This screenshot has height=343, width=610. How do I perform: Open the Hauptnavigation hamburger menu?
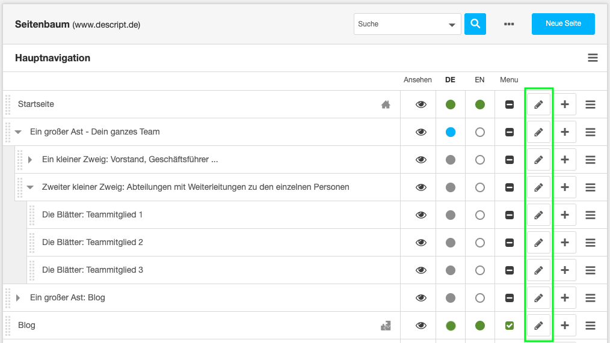click(x=593, y=58)
